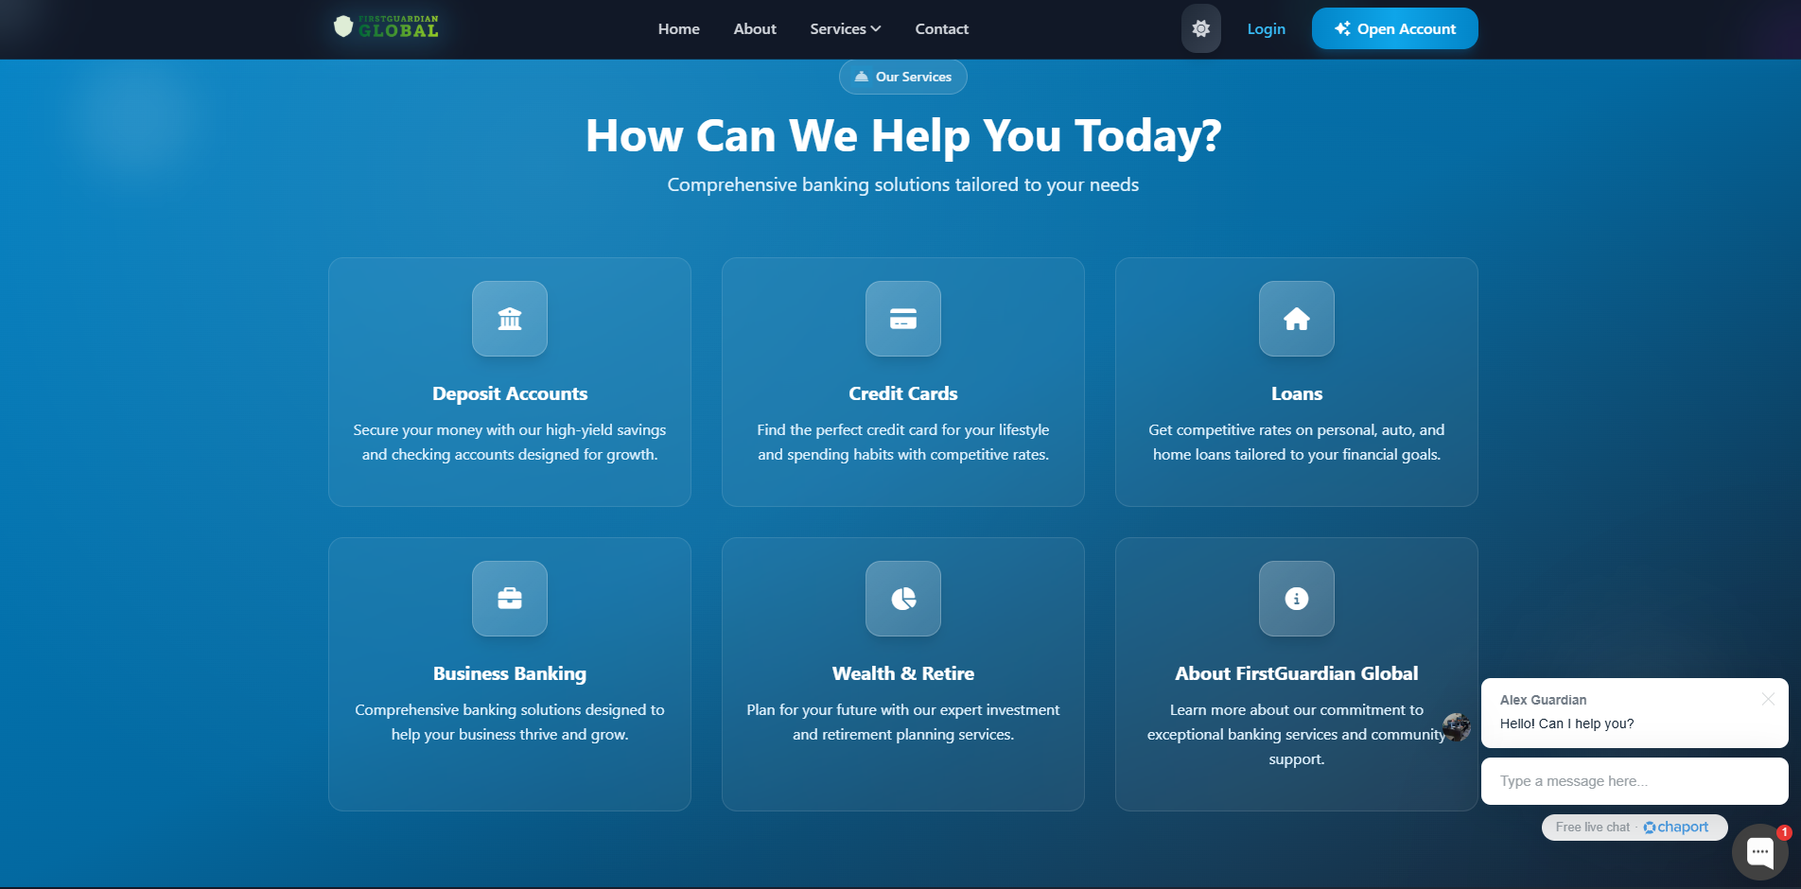Open the Contact navigation link
The height and width of the screenshot is (889, 1801).
[941, 28]
